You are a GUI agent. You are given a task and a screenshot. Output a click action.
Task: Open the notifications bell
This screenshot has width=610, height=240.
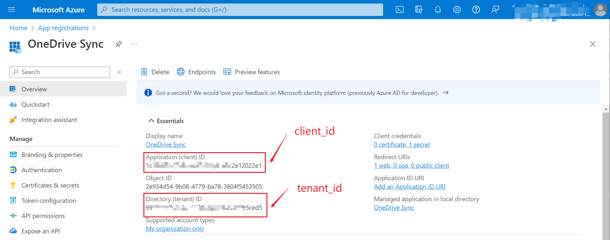click(x=438, y=10)
